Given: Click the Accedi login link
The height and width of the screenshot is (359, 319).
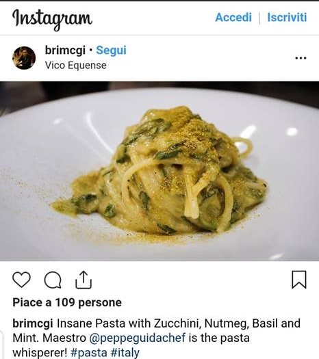Looking at the screenshot, I should pyautogui.click(x=233, y=17).
